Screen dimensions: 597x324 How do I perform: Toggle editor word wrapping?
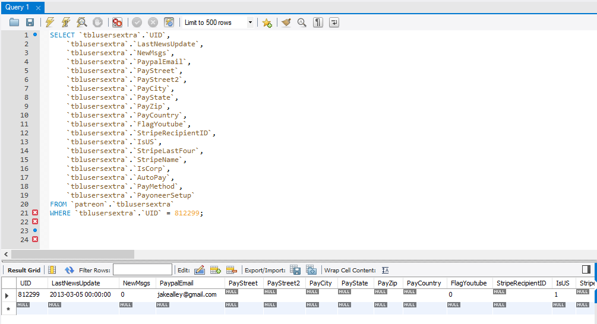point(334,23)
